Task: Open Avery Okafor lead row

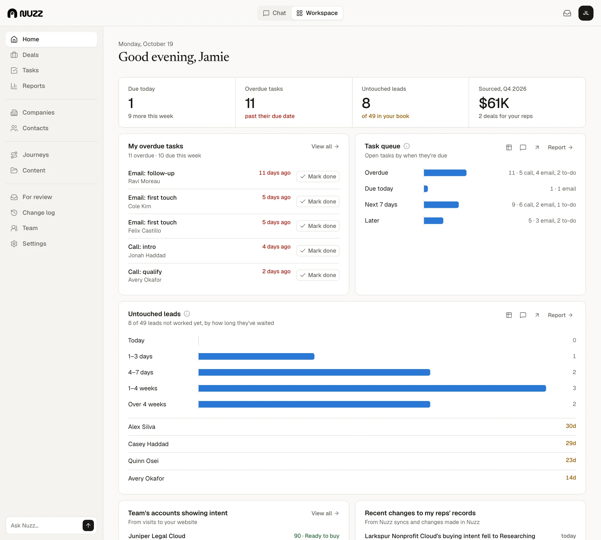Action: [x=352, y=478]
